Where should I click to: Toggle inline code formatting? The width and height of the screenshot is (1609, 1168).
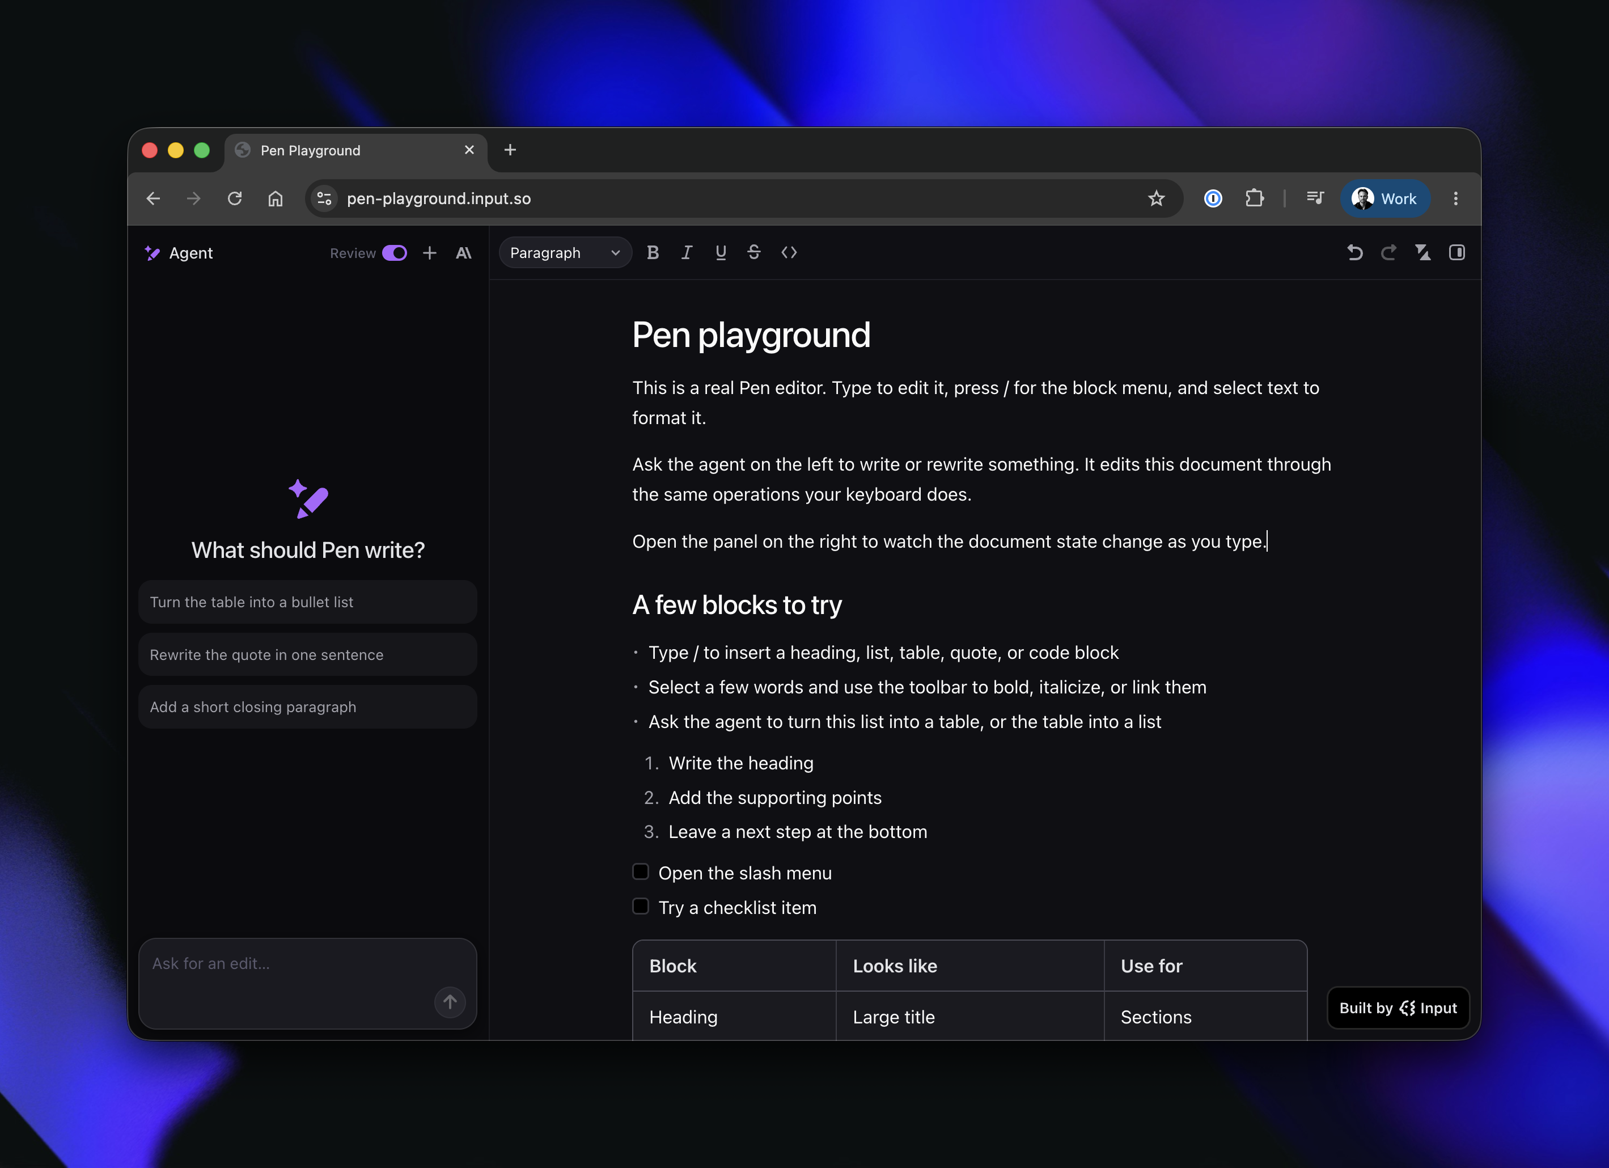point(789,253)
